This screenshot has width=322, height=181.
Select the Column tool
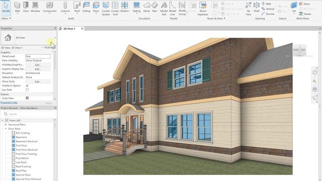point(65,8)
